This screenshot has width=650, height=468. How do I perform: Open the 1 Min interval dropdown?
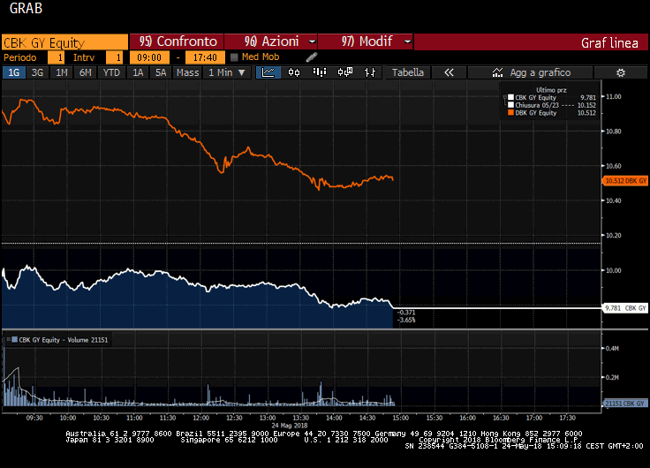point(225,72)
